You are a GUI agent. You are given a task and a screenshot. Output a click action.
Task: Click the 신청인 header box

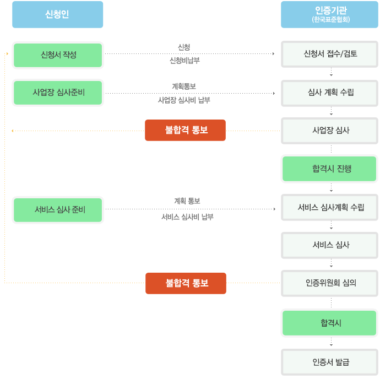tap(57, 14)
